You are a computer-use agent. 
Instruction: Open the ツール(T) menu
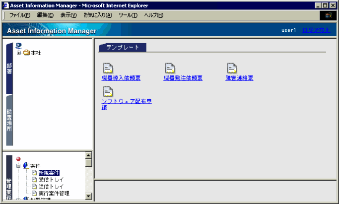tap(128, 15)
